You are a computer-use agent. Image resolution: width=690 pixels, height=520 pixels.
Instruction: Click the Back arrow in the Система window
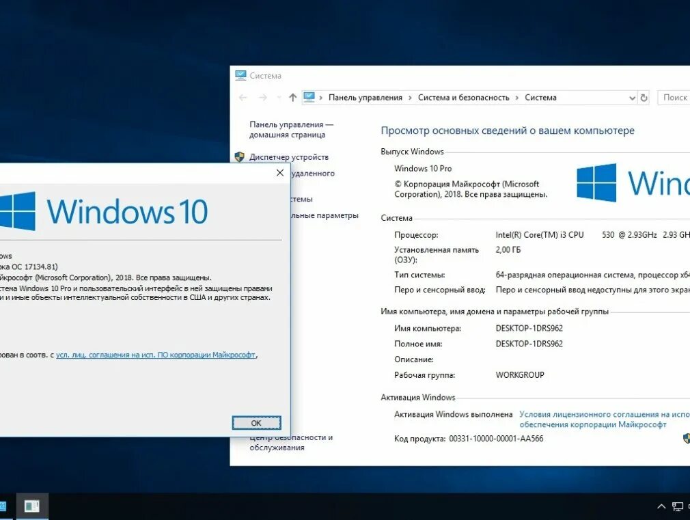coord(243,98)
